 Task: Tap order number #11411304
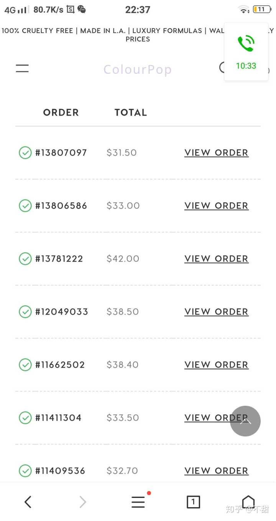tap(59, 418)
